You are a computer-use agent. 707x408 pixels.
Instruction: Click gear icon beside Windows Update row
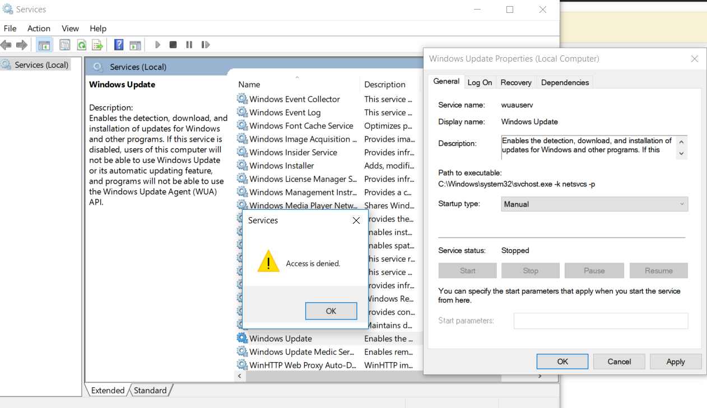coord(242,339)
